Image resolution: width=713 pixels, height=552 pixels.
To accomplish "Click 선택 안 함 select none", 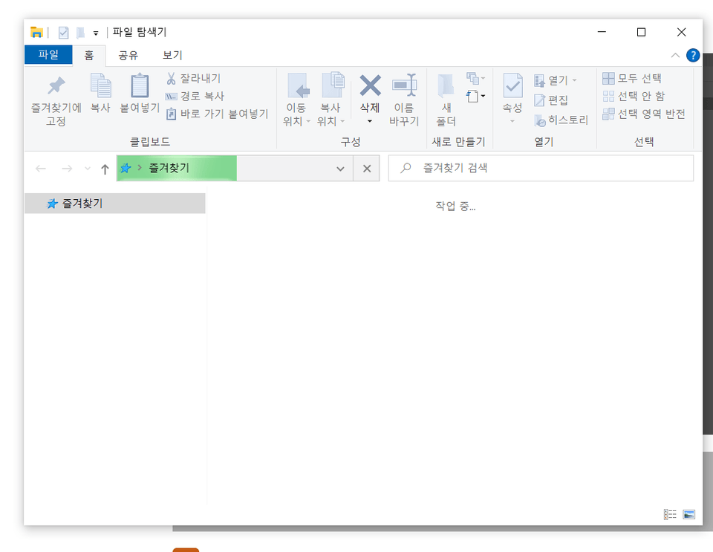I will click(634, 96).
